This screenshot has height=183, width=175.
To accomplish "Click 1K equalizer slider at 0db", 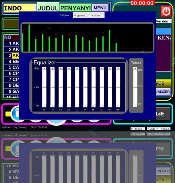I will 77,88.
